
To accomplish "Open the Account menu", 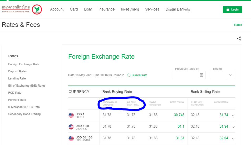I will (x=57, y=9).
